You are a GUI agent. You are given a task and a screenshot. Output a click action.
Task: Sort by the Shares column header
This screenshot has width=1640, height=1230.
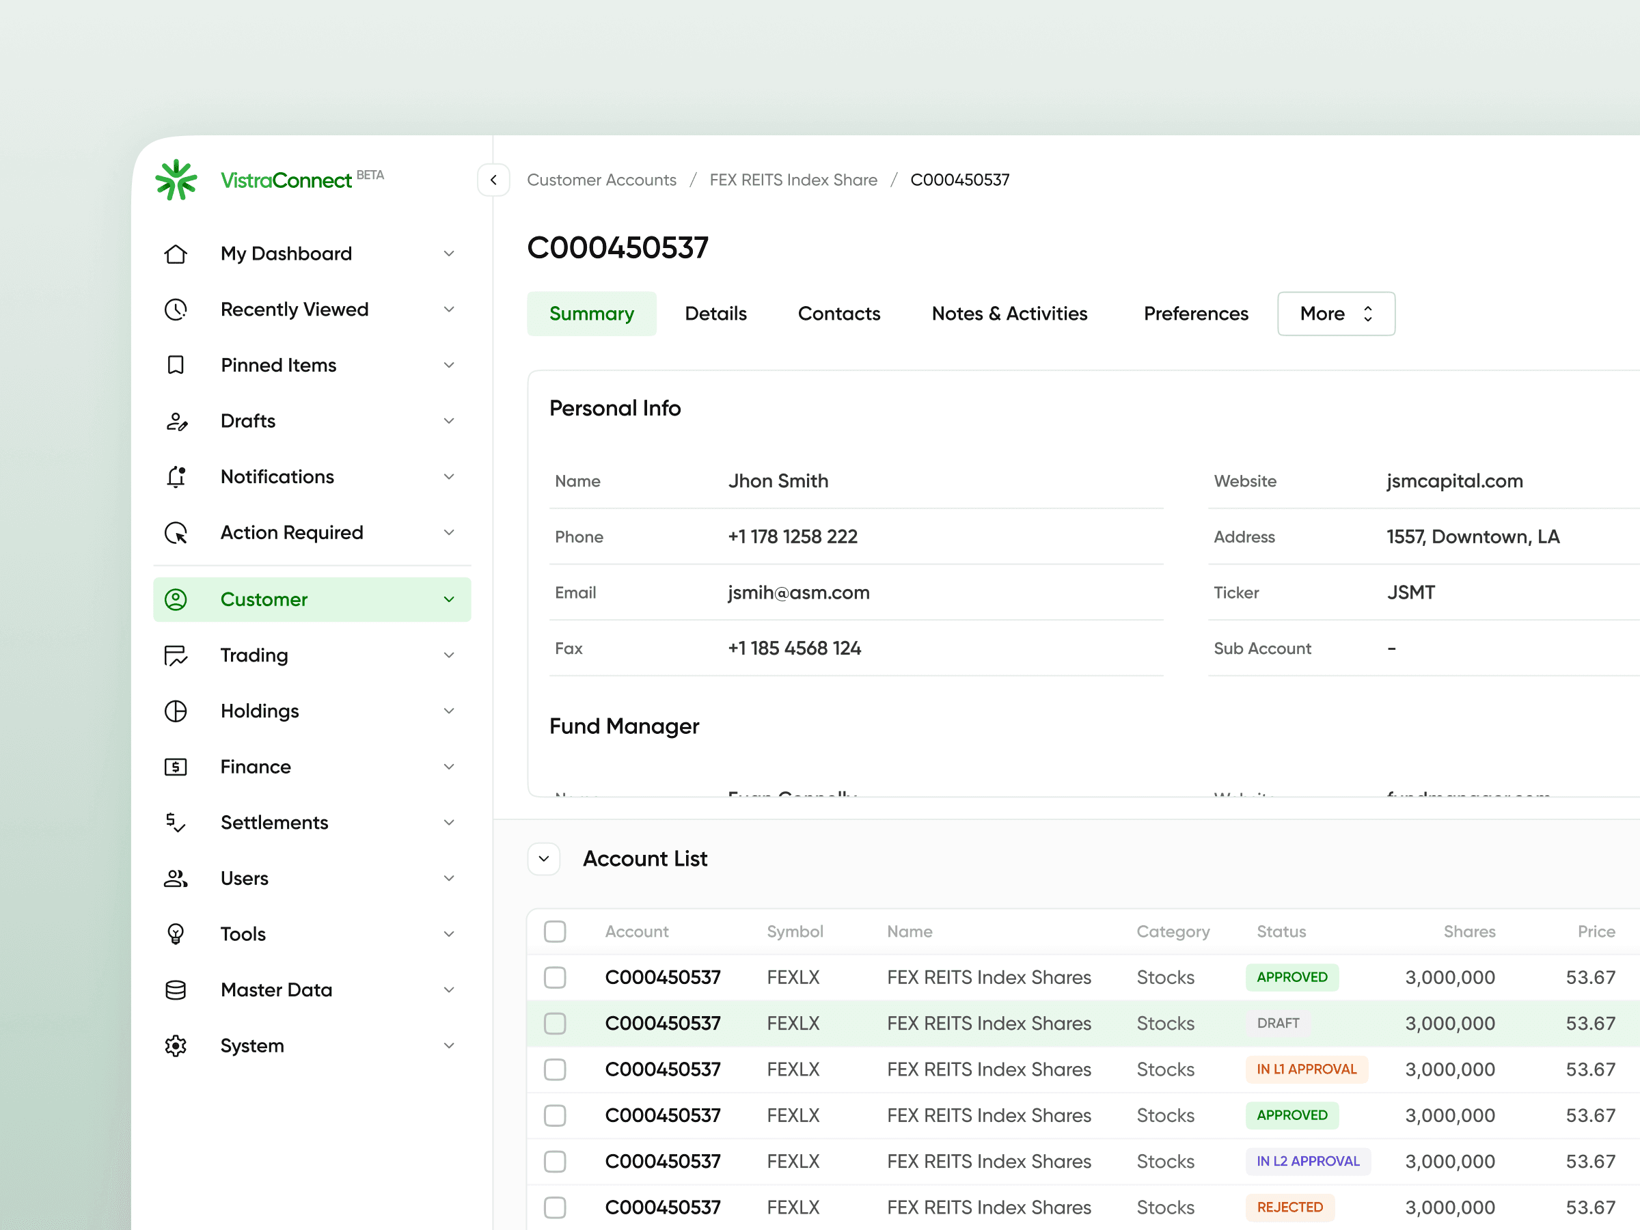point(1469,931)
